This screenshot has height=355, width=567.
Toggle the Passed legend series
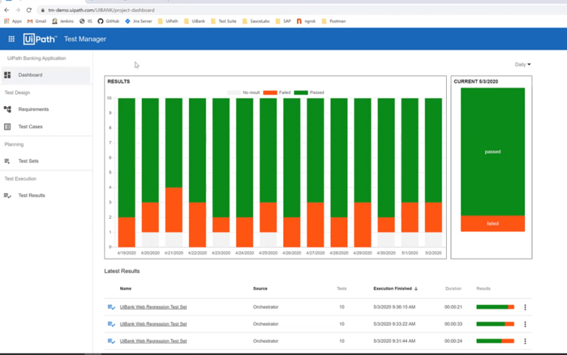pyautogui.click(x=309, y=92)
